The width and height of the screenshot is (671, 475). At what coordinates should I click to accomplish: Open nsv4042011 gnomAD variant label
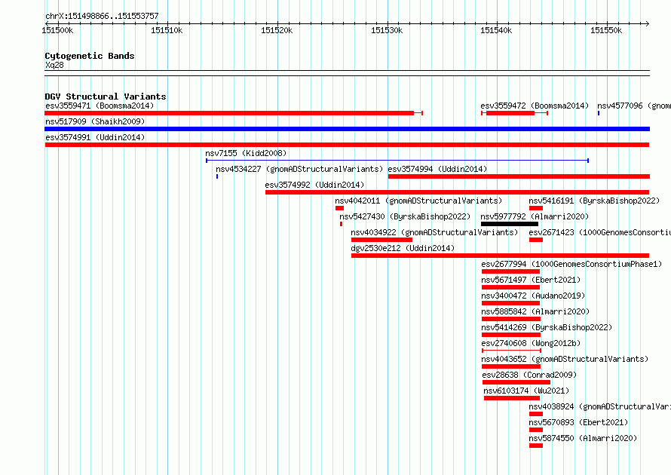click(418, 201)
